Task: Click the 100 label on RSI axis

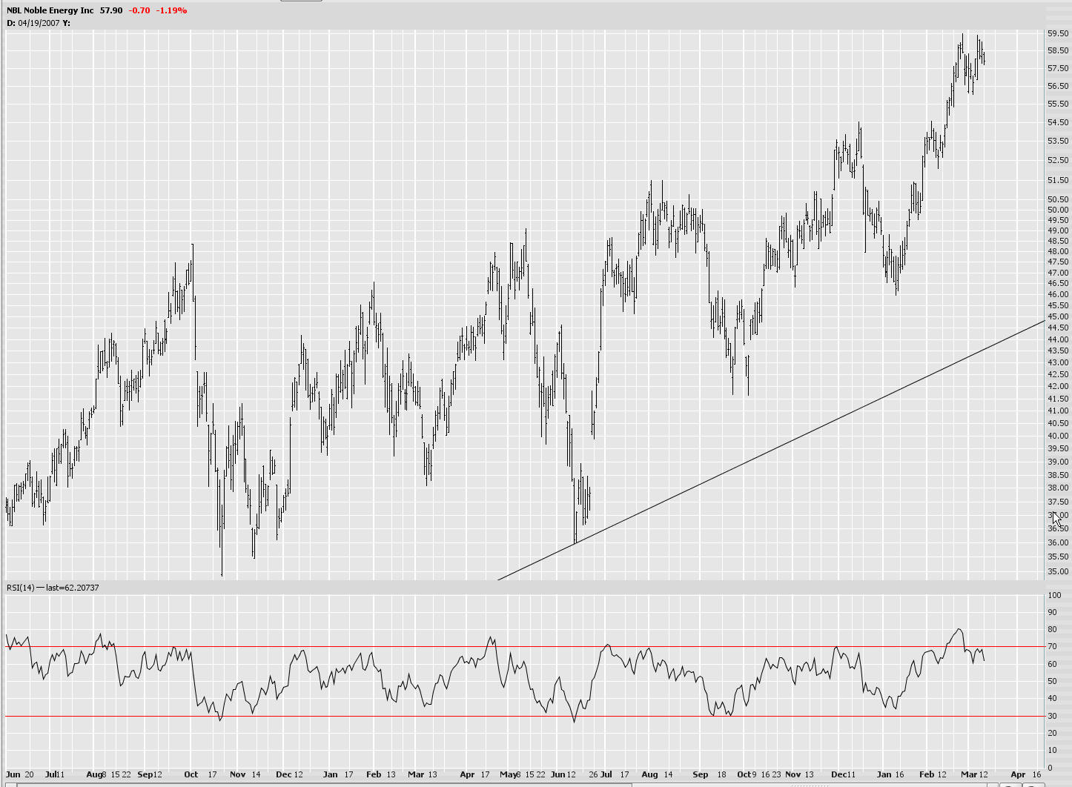Action: tap(1053, 595)
